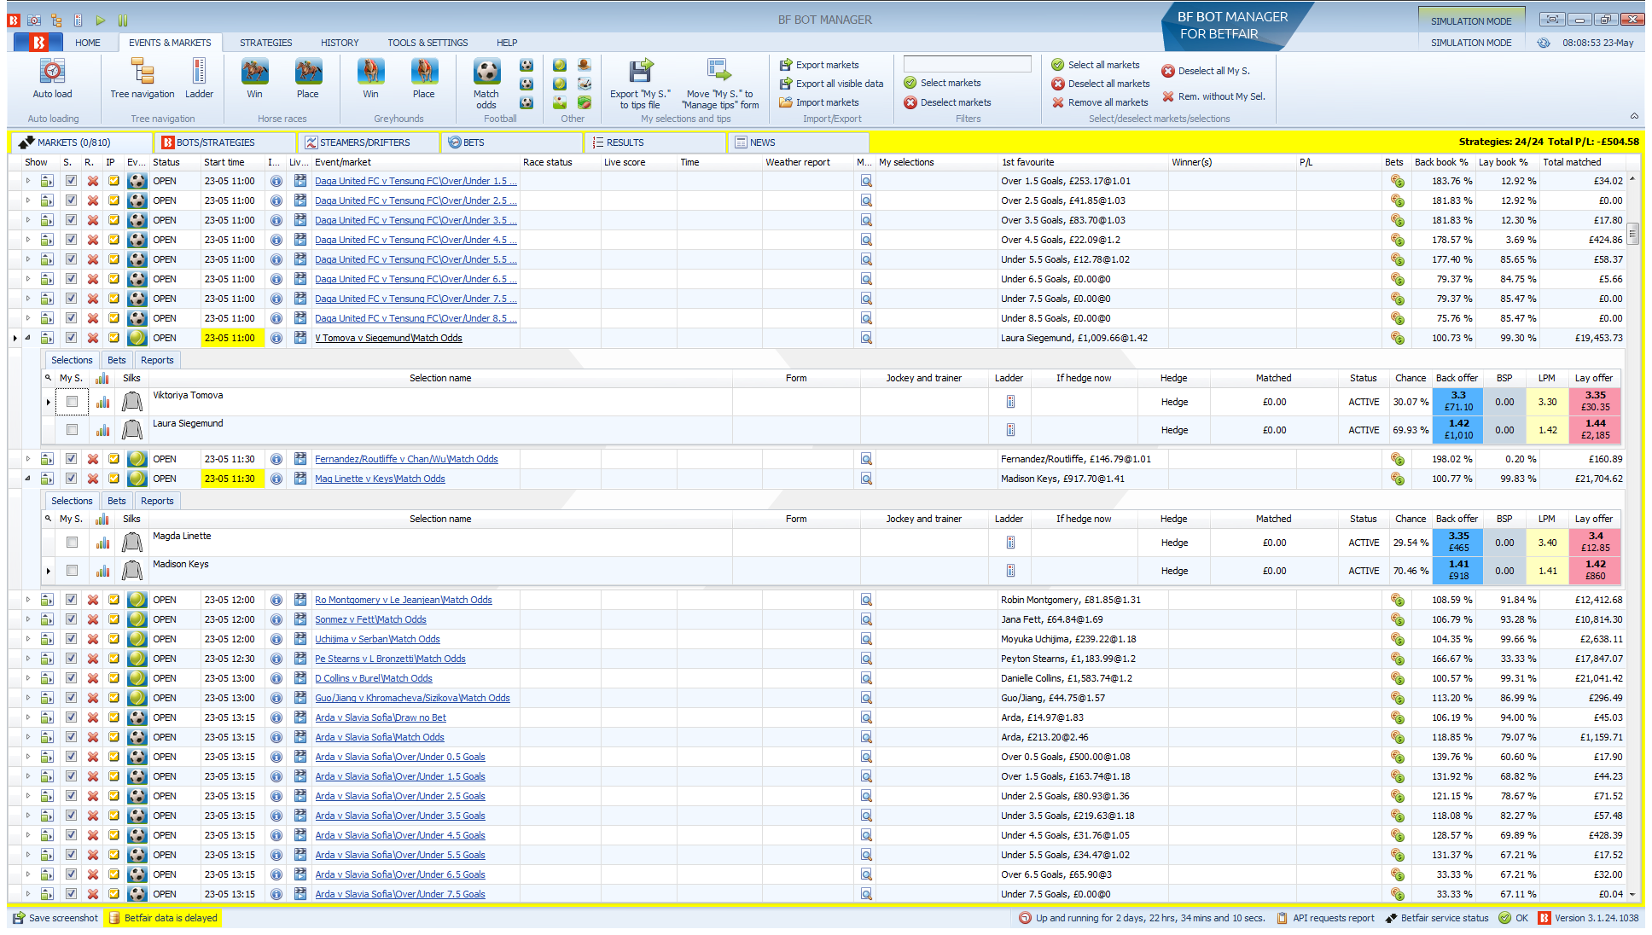Open the Ladder view icon

(x=199, y=79)
